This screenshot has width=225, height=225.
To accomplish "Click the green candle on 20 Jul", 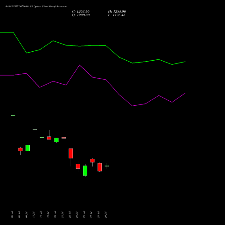I will click(56, 140).
